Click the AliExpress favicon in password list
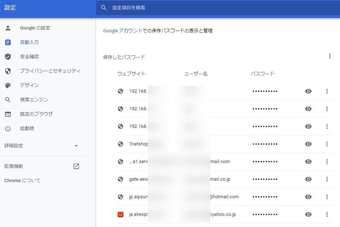The height and width of the screenshot is (227, 340). [x=120, y=214]
